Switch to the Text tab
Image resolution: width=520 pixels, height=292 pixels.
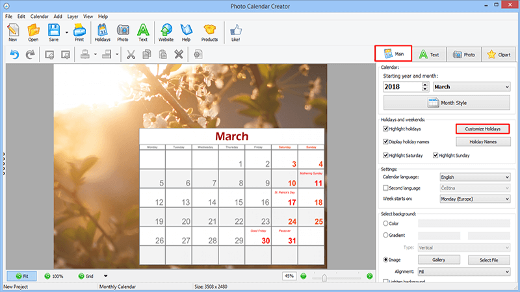coord(429,55)
